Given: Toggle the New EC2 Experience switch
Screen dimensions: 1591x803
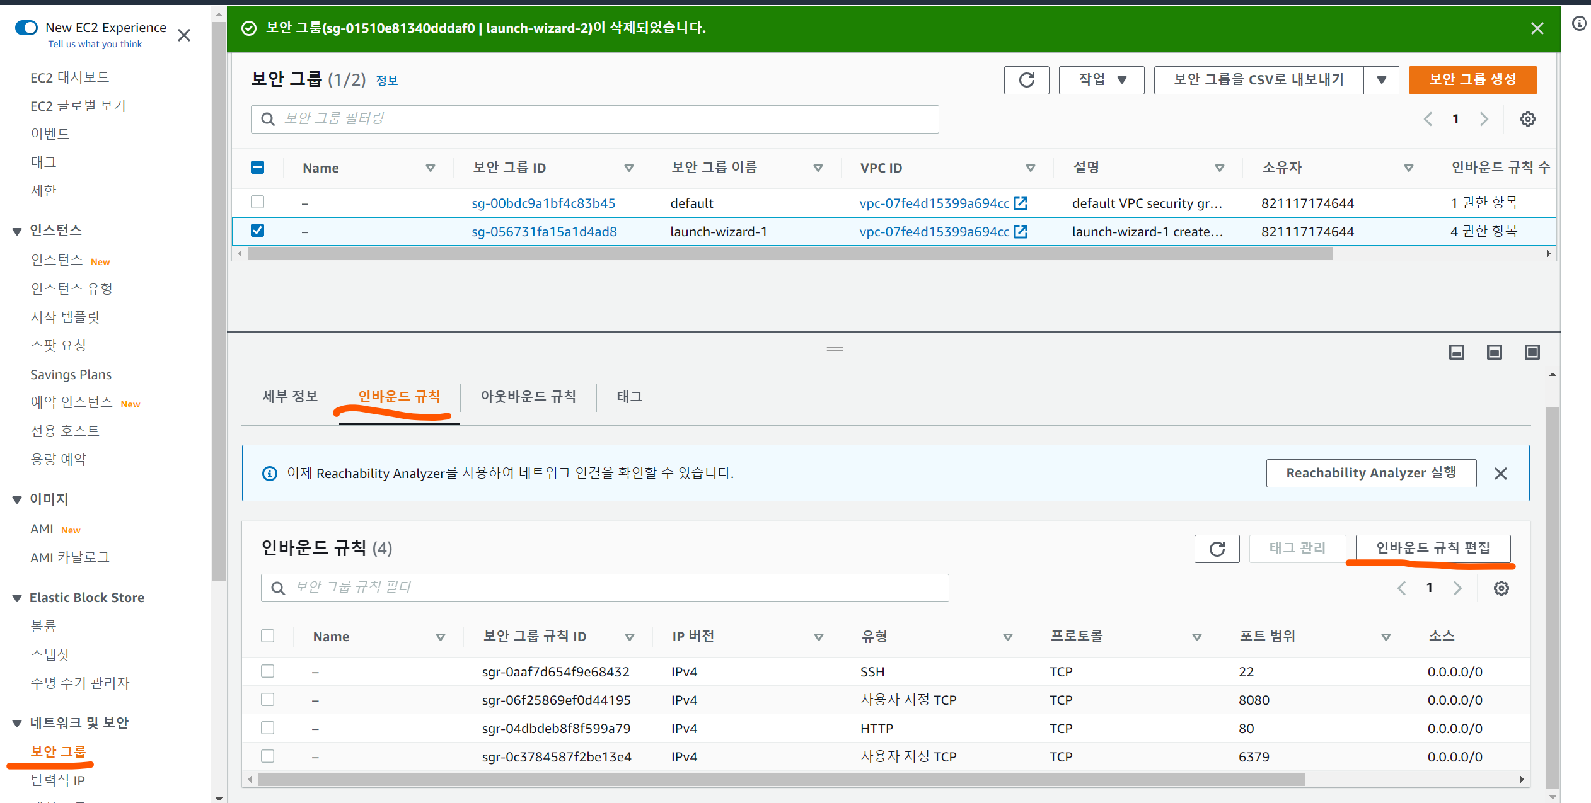Looking at the screenshot, I should (26, 28).
